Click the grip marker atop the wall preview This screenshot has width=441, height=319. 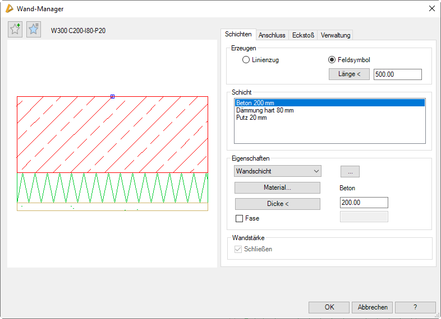[113, 96]
